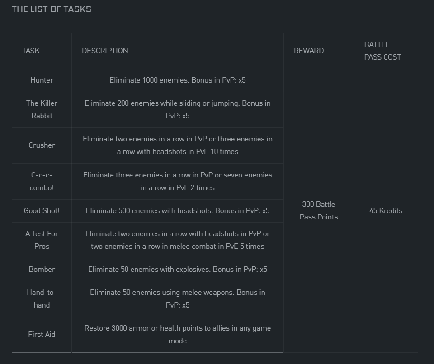Select the First Aid task name
The width and height of the screenshot is (434, 364).
coord(42,334)
